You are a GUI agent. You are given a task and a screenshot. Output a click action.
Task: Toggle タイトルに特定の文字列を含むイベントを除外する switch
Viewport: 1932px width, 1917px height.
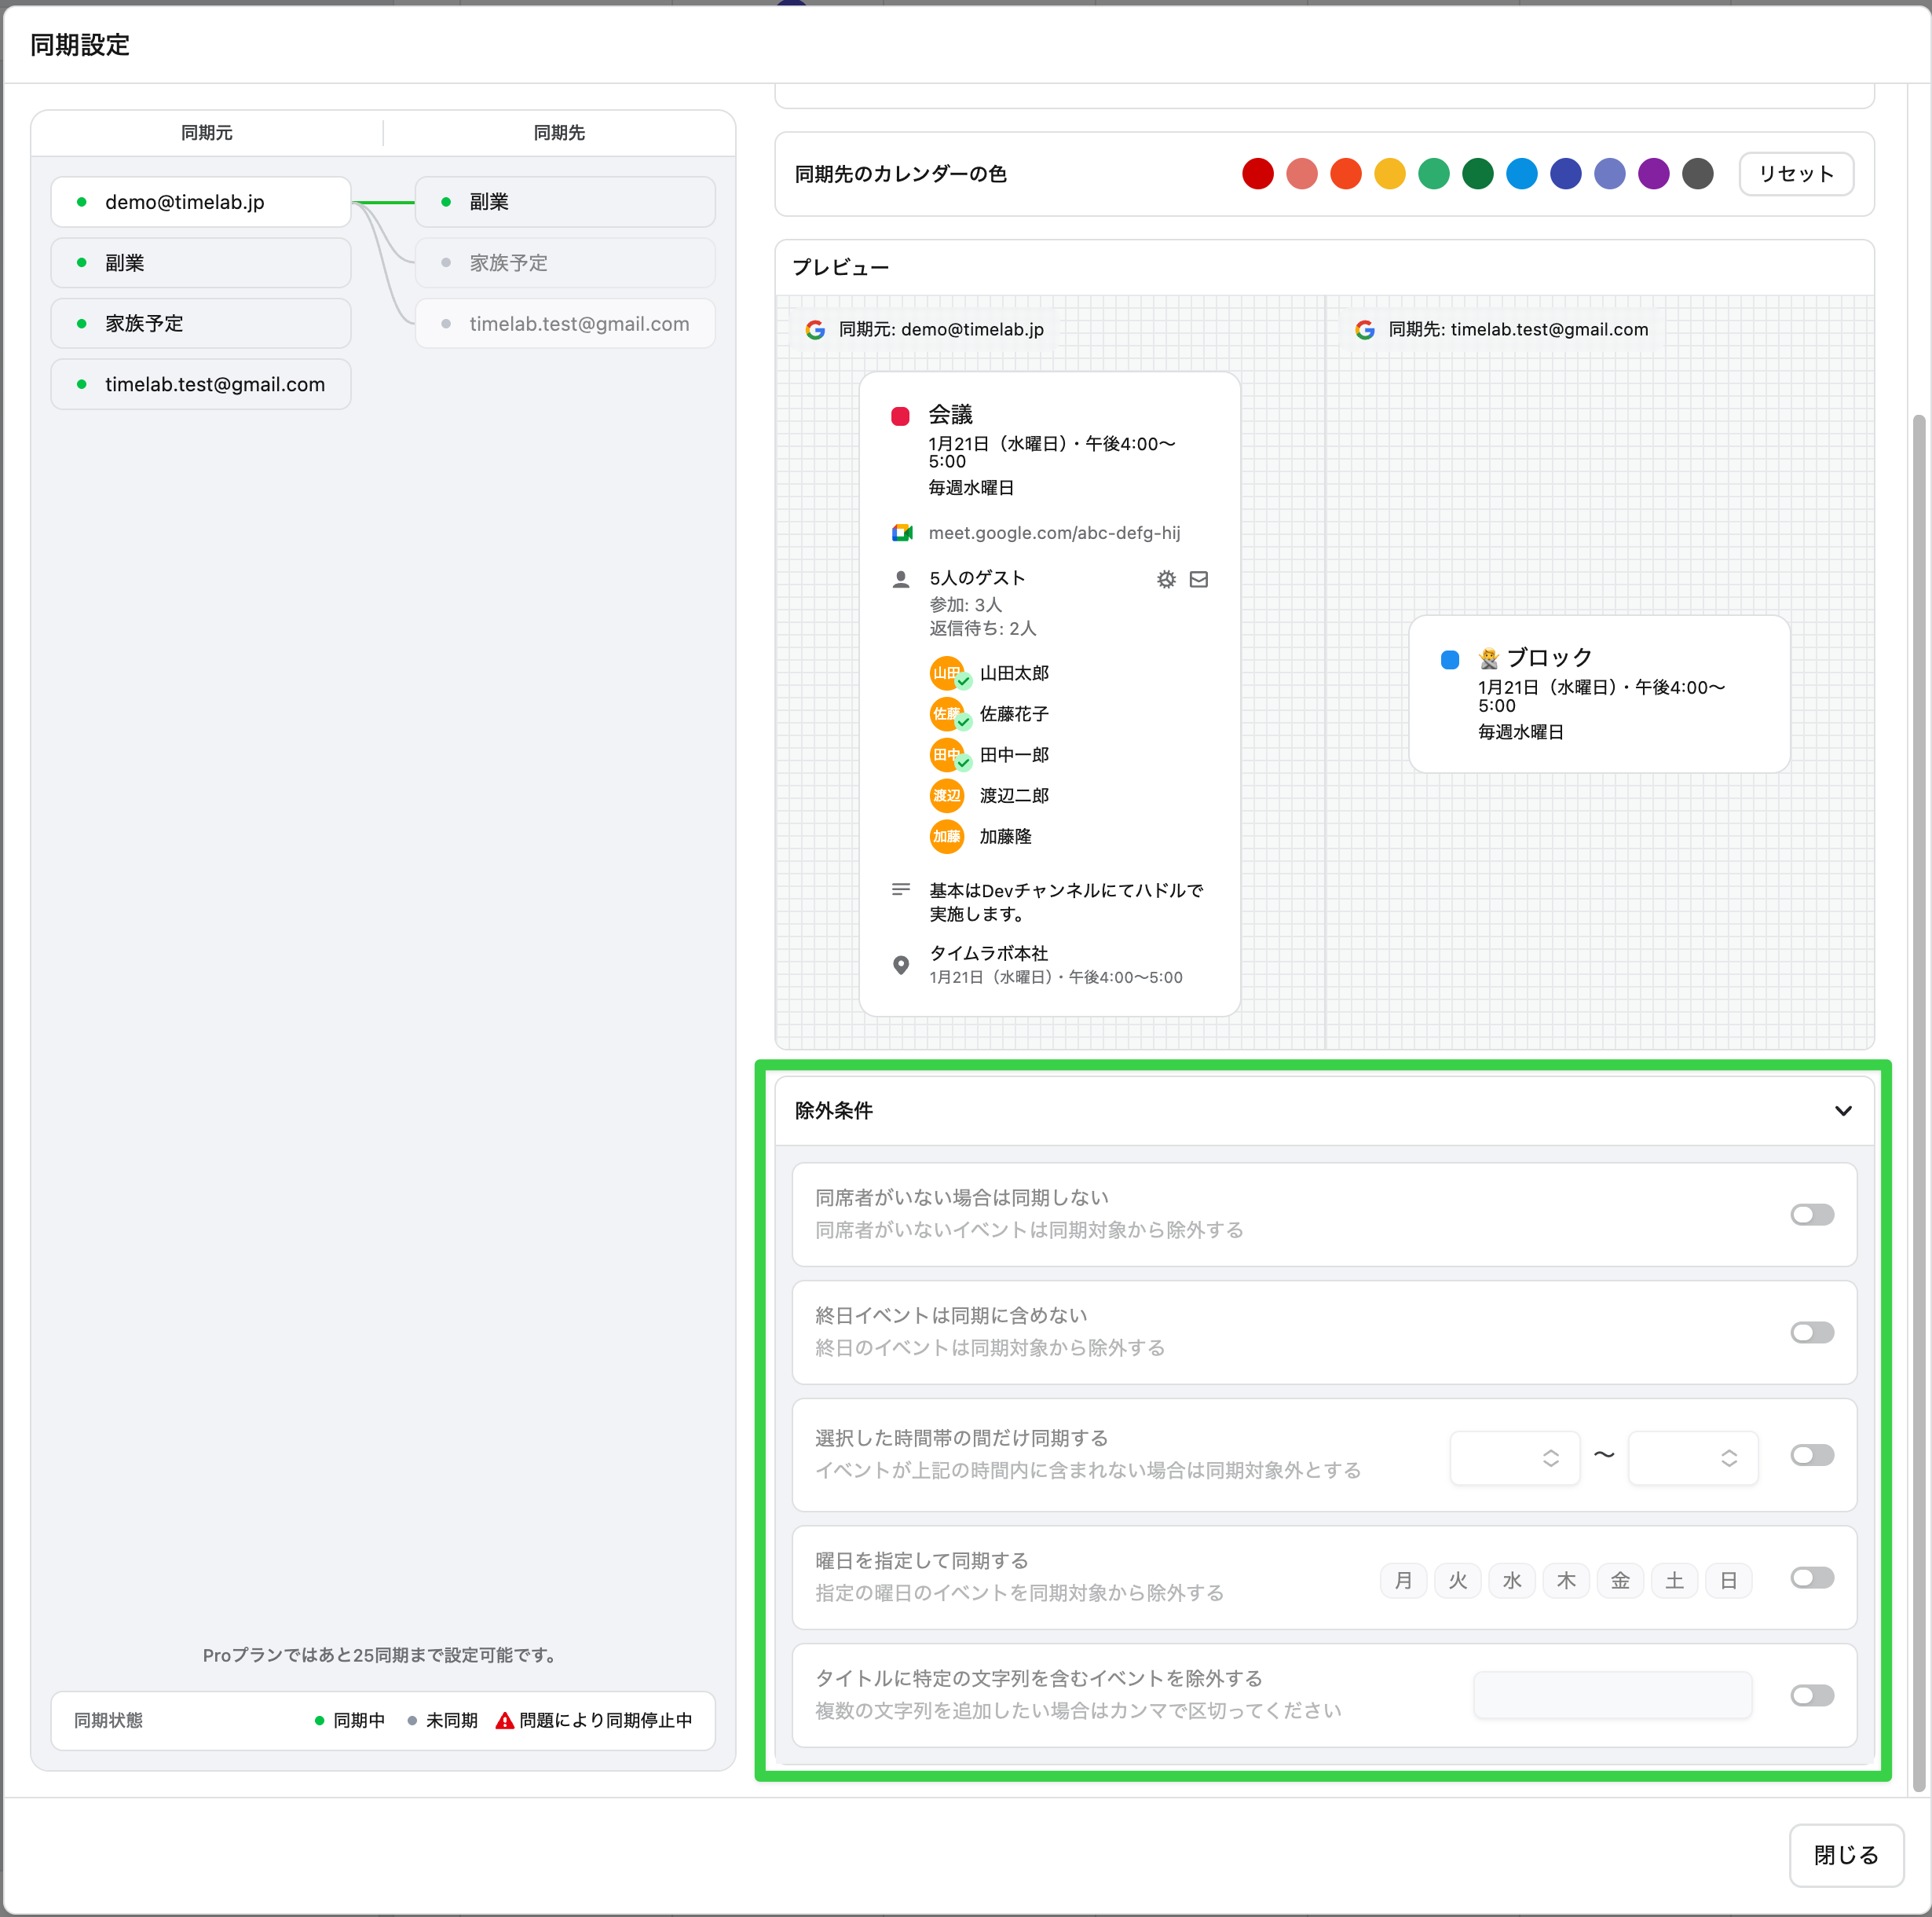[1812, 1696]
